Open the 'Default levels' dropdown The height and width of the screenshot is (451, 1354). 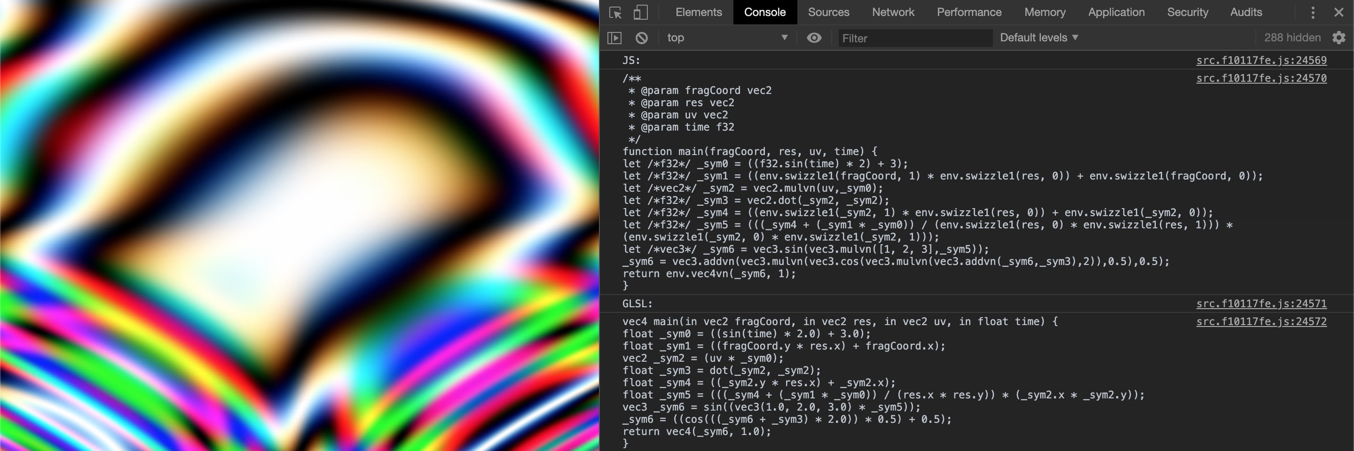coord(1039,37)
